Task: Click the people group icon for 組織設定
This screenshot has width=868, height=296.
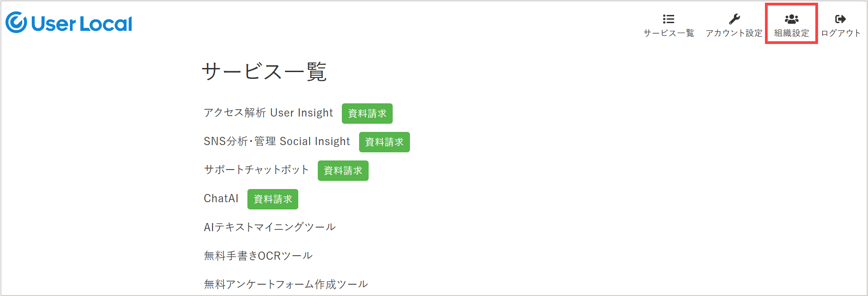Action: pos(791,19)
